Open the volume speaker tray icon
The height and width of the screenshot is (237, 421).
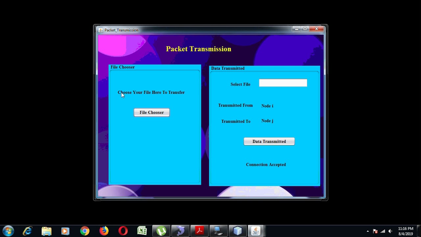coord(390,231)
